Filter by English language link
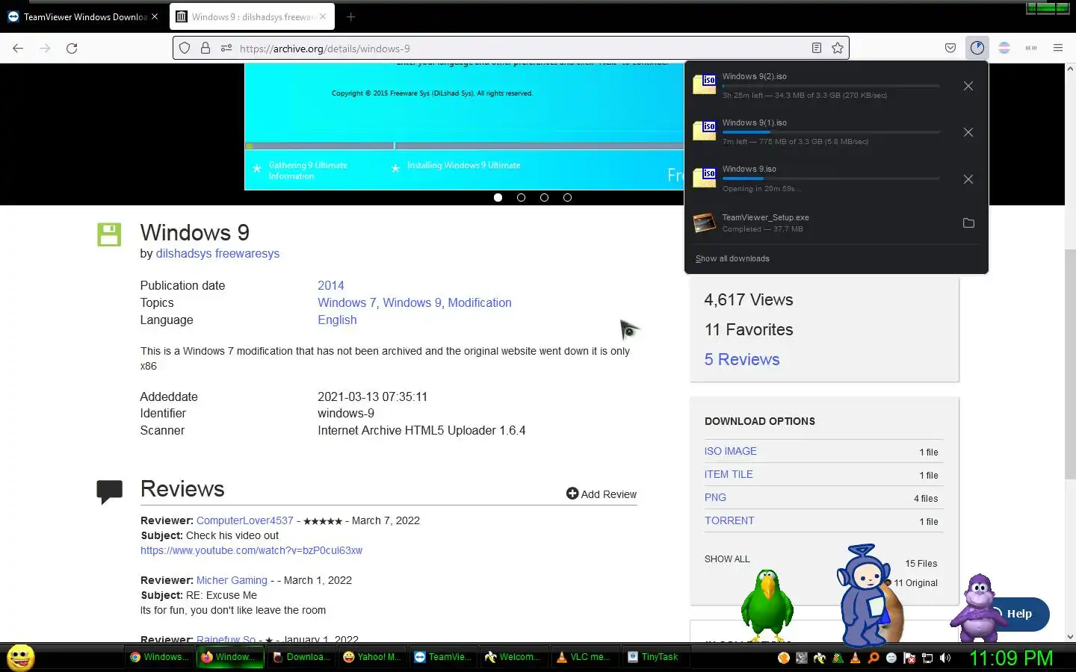Viewport: 1076px width, 672px height. point(337,320)
